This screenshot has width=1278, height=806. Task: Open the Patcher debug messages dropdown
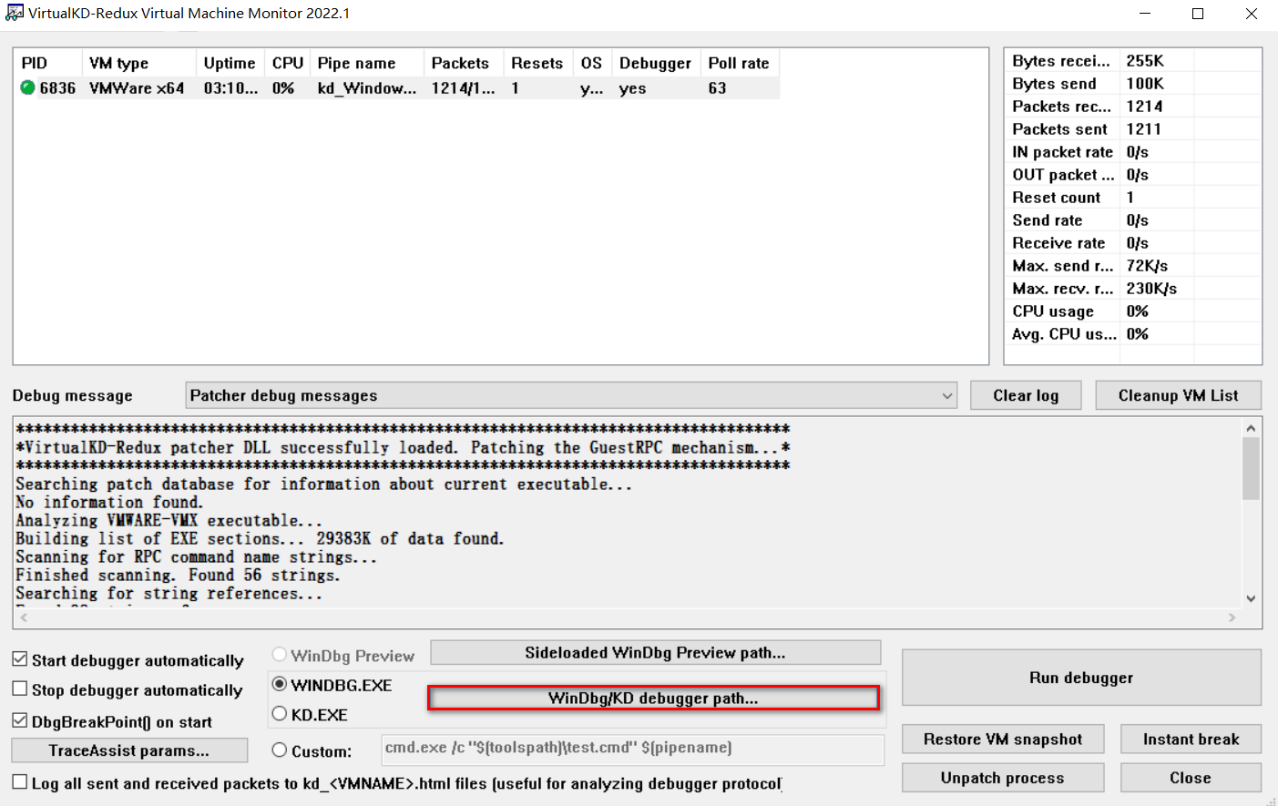(571, 395)
